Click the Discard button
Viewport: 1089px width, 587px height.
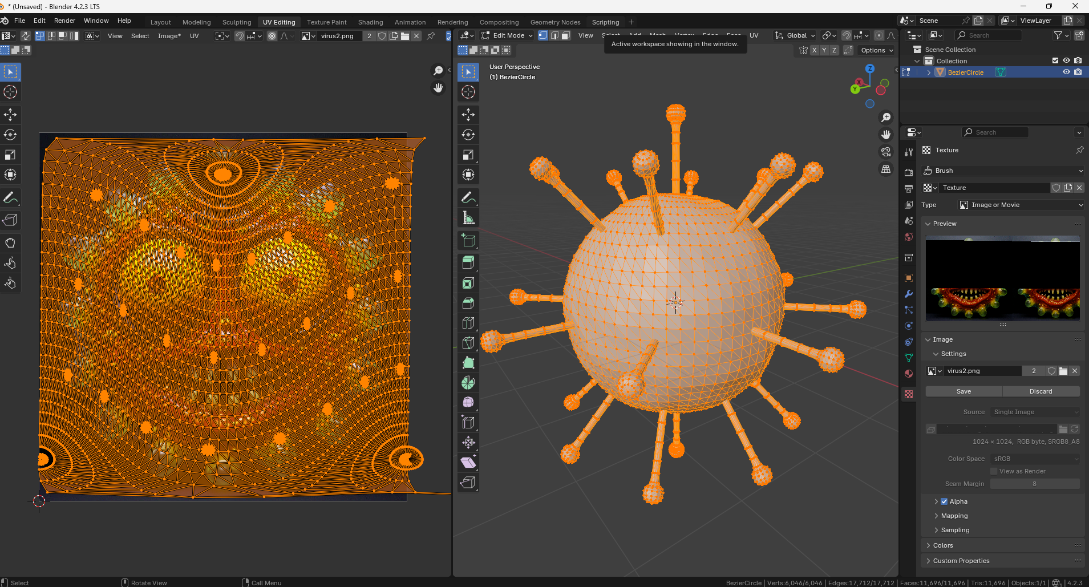[1041, 391]
